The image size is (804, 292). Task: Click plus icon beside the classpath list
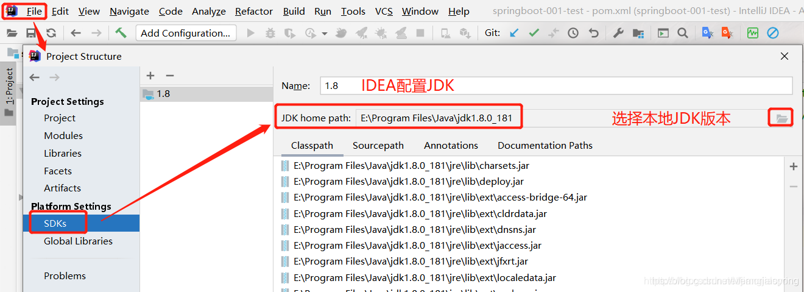(x=793, y=166)
